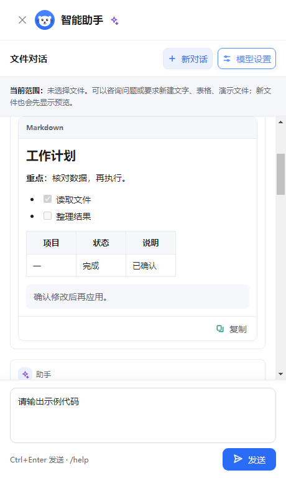This screenshot has height=478, width=286.
Task: Copy the Markdown block with 复制
Action: [x=231, y=329]
